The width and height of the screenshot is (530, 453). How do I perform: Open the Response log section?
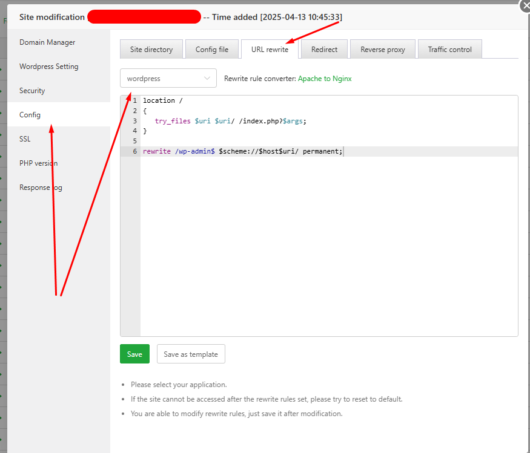coord(41,187)
